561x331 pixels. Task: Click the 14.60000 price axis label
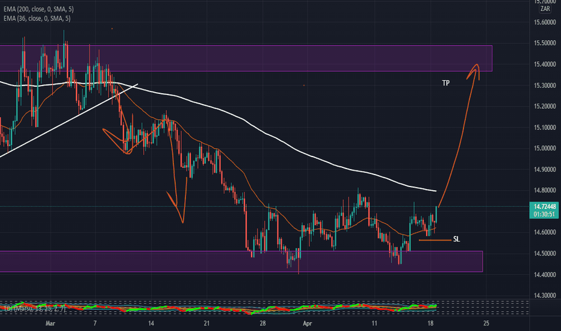(x=545, y=232)
